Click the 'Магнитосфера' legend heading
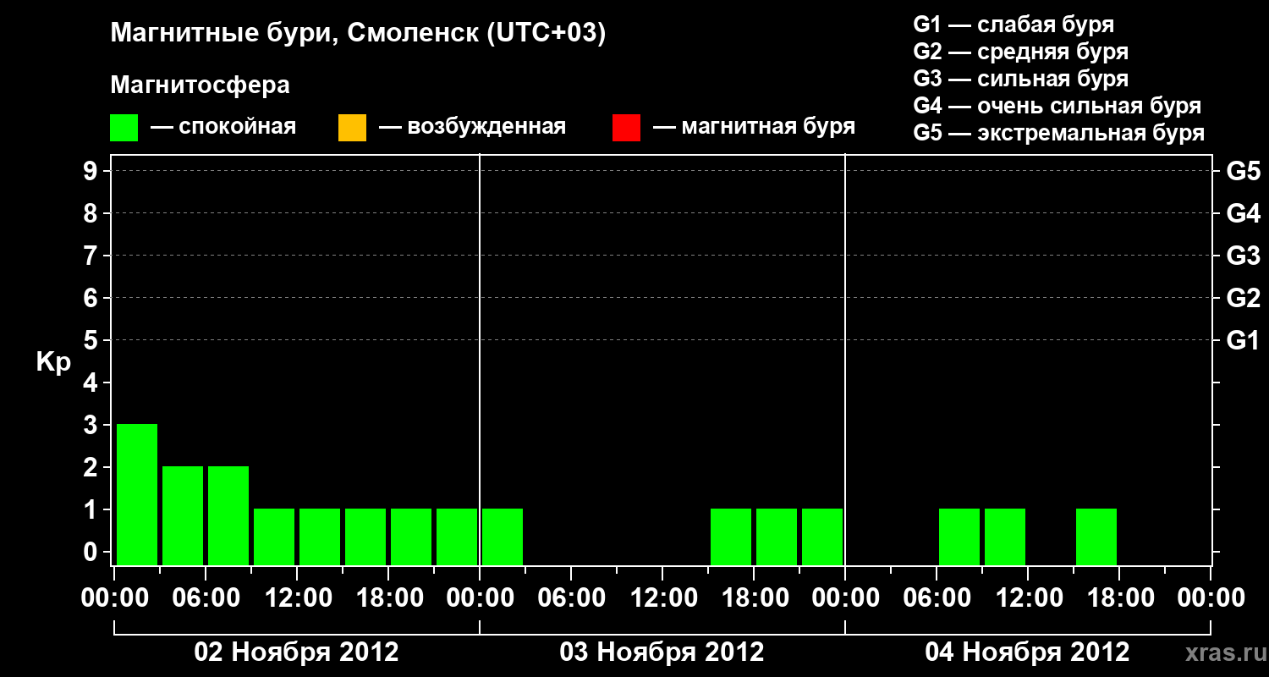 (200, 85)
